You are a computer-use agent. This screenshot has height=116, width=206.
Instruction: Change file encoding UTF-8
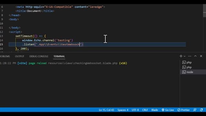[x=135, y=110]
